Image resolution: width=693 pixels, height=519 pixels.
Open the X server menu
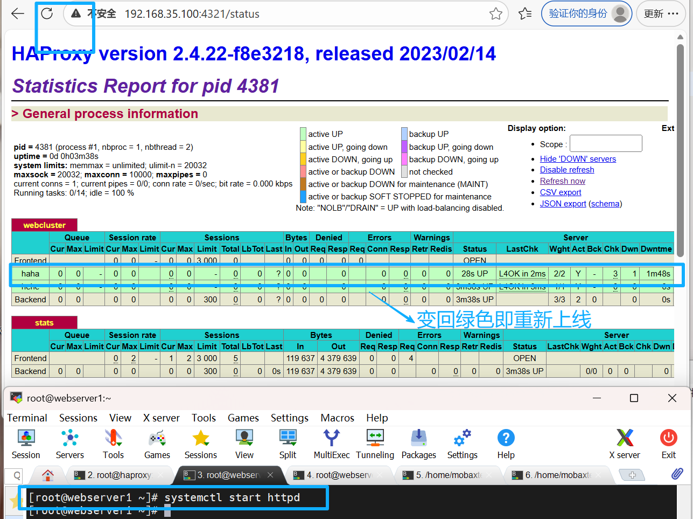coord(162,418)
